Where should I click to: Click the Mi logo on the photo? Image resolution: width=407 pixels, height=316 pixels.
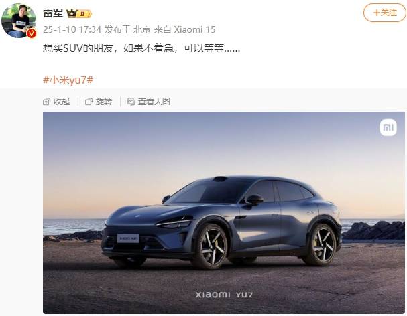tap(388, 128)
